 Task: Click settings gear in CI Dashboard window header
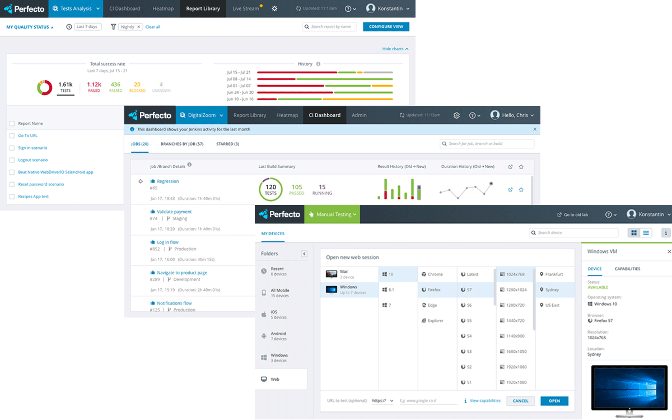tap(456, 115)
